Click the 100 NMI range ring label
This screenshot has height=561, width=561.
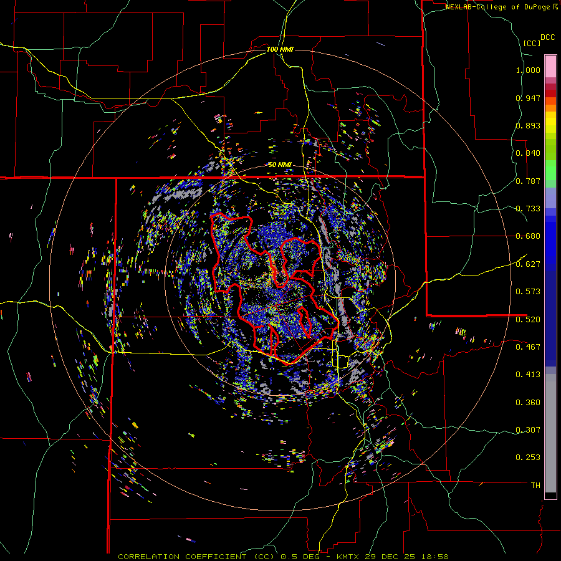[280, 49]
